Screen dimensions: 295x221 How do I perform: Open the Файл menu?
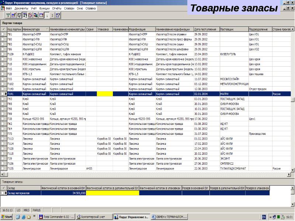click(9, 8)
